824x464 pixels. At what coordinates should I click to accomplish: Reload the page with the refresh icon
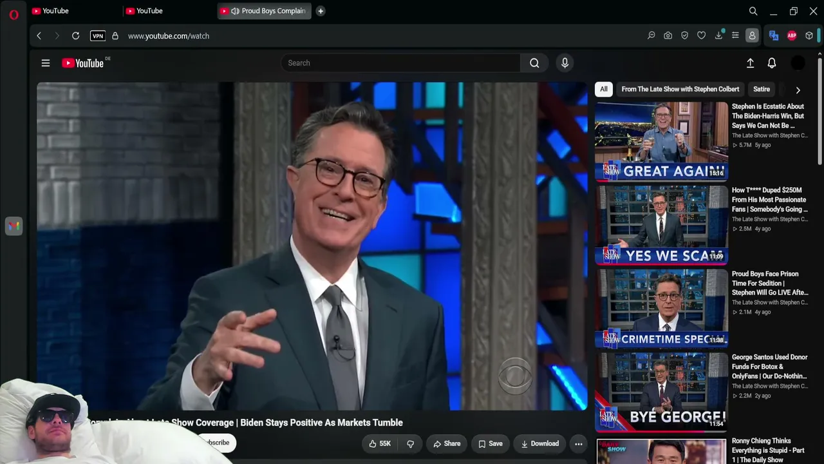(x=75, y=36)
